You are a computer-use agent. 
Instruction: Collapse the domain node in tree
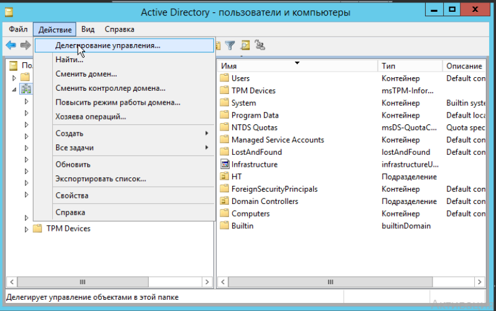click(x=14, y=89)
